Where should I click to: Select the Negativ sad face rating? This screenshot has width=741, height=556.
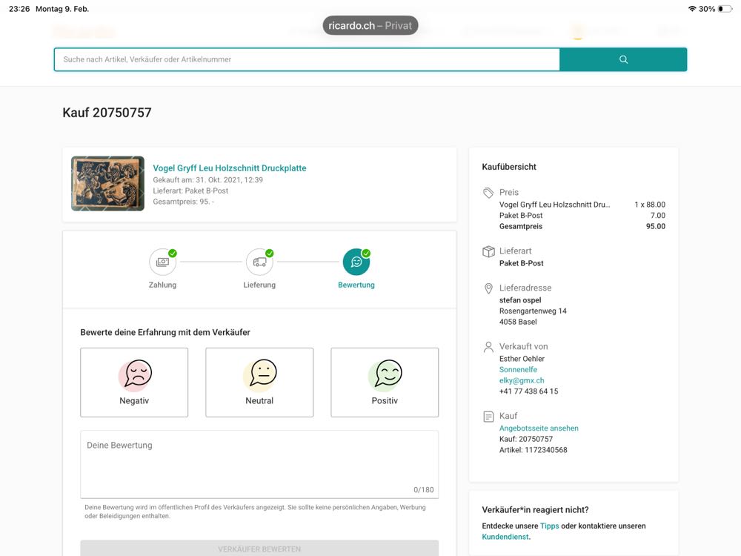[134, 382]
